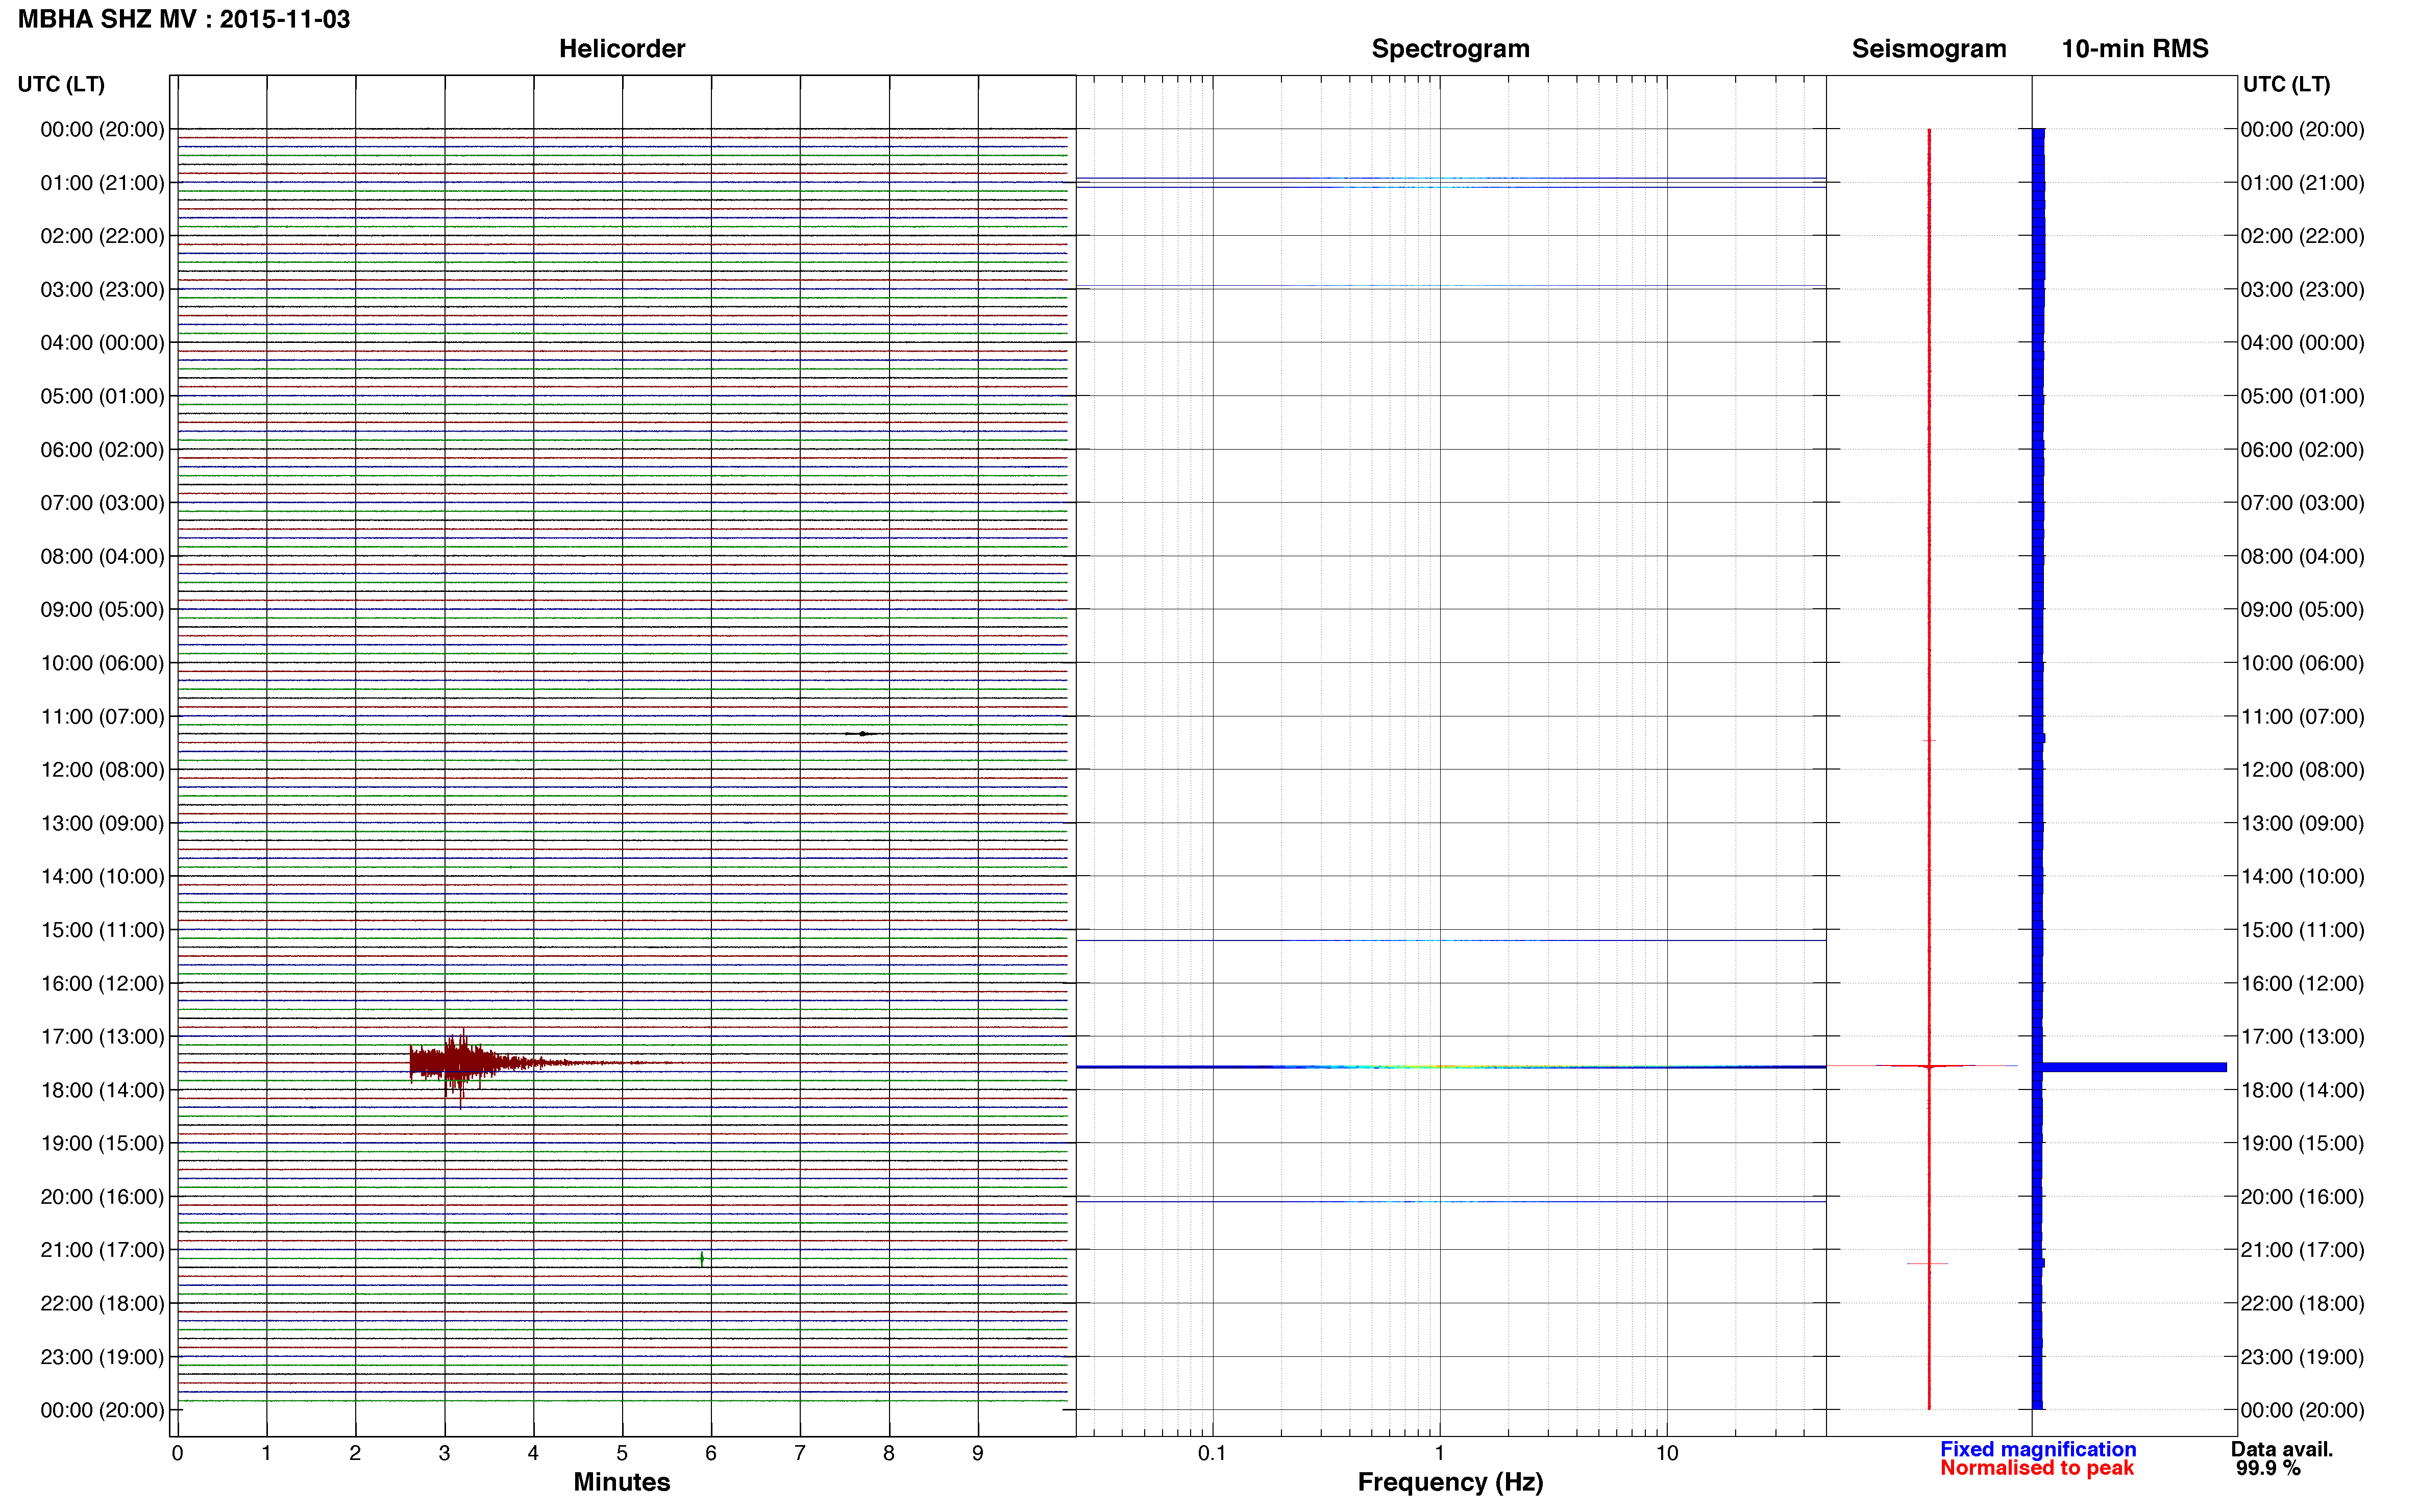Click the left-axis 23:00 (19:00) time label
2419x1512 pixels.
(x=102, y=1357)
